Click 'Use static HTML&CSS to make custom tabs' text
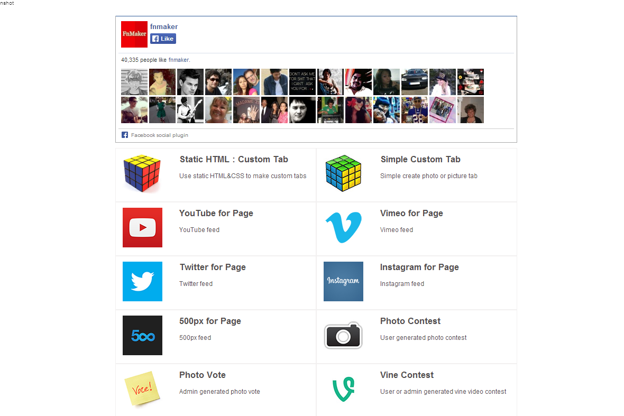Image resolution: width=624 pixels, height=416 pixels. tap(243, 176)
